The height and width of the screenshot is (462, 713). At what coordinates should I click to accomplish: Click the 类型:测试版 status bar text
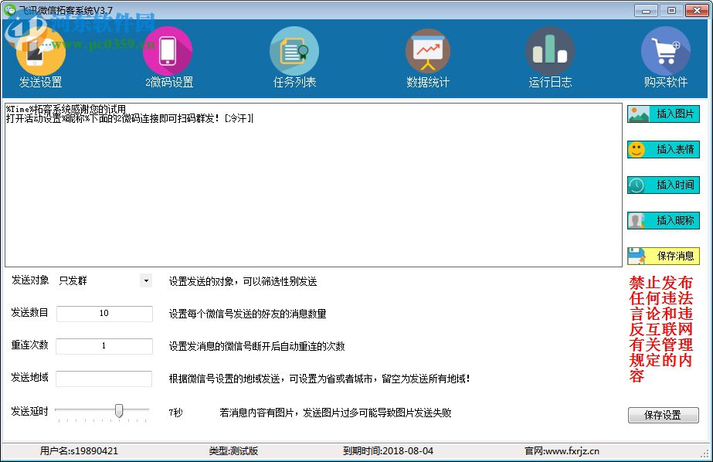coord(234,451)
